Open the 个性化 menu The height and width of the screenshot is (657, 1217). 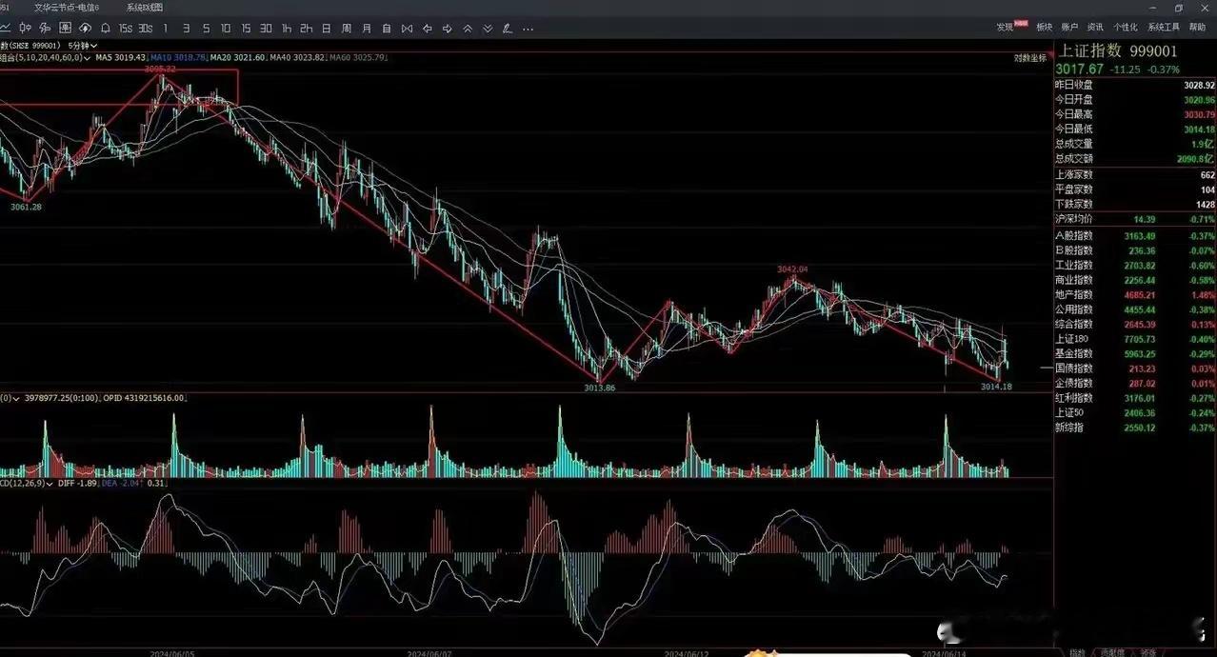point(1125,27)
